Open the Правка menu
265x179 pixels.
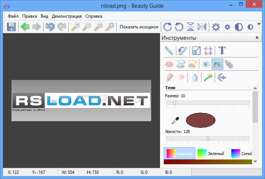(x=30, y=16)
